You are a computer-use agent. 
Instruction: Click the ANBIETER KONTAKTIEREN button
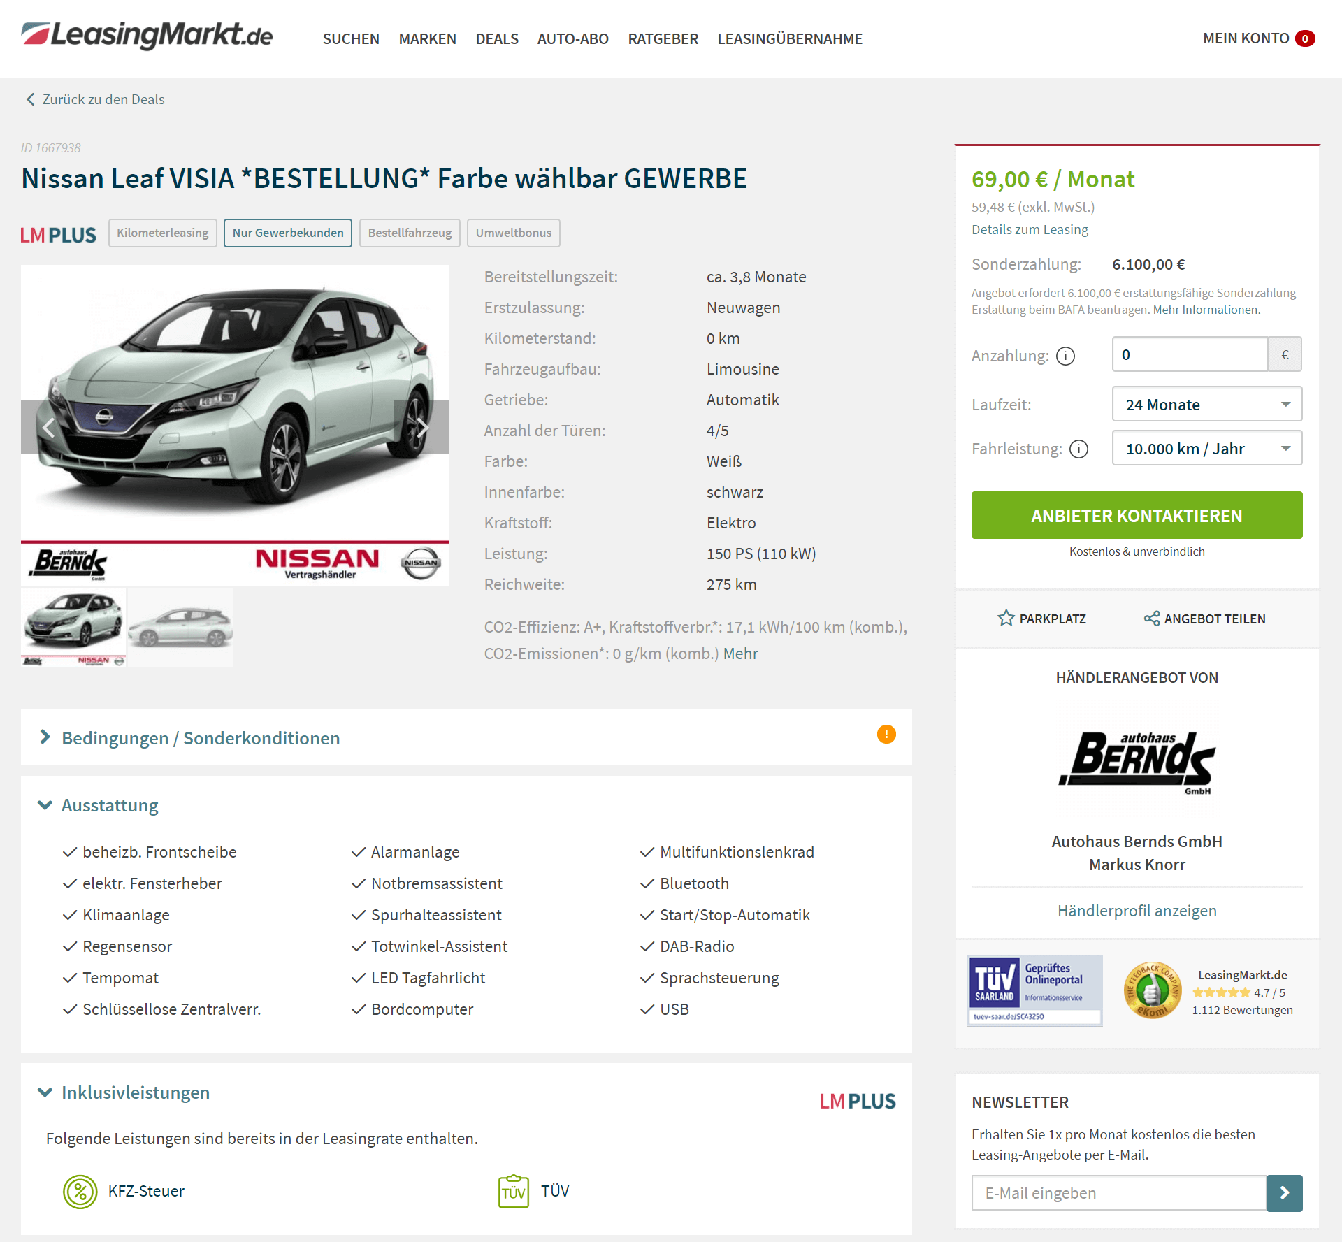click(x=1137, y=516)
